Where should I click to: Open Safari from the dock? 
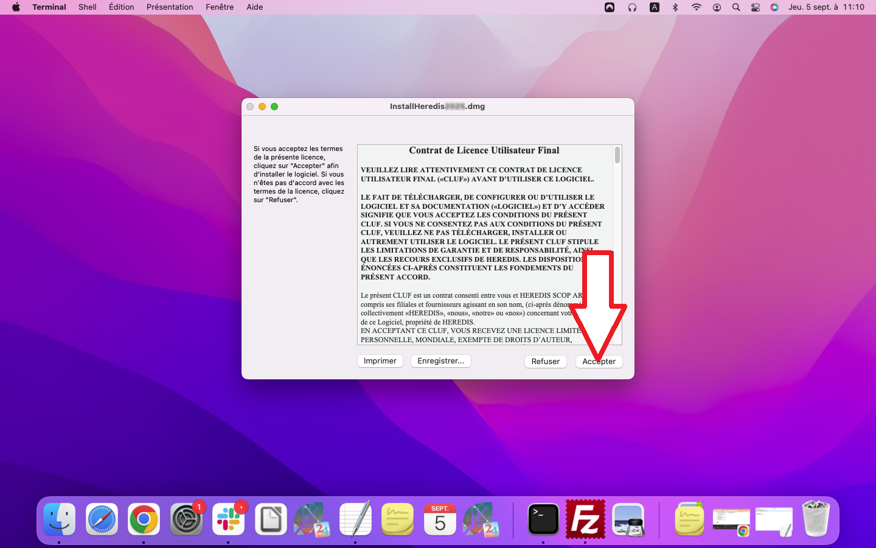pyautogui.click(x=102, y=519)
